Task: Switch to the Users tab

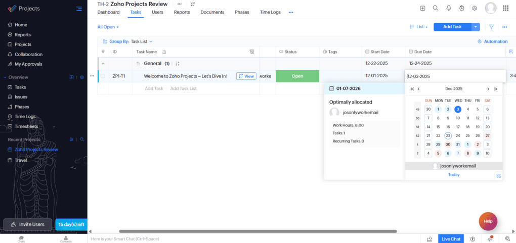Action: (x=158, y=12)
